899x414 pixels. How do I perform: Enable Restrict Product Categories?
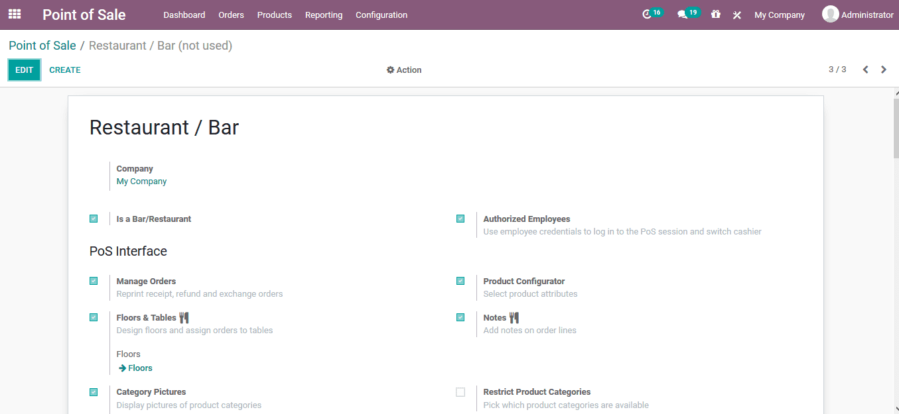point(460,391)
